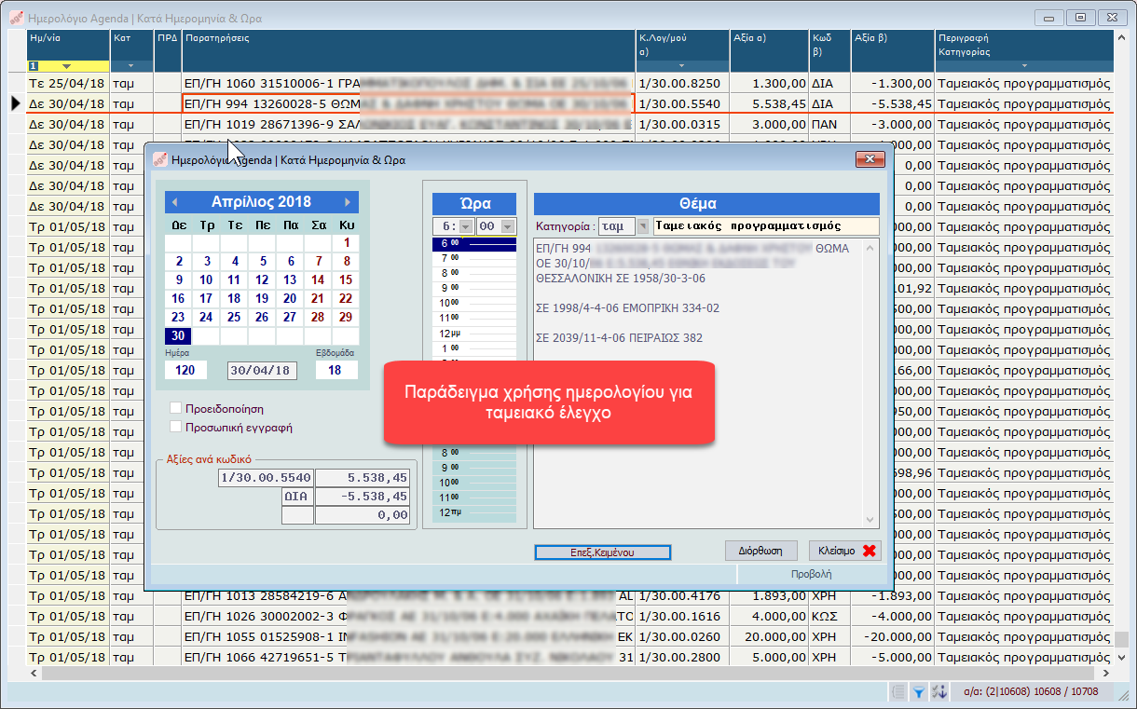Open the Περιγραφή Κατηγορίας column filter dropdown
The height and width of the screenshot is (709, 1137).
pyautogui.click(x=1023, y=66)
